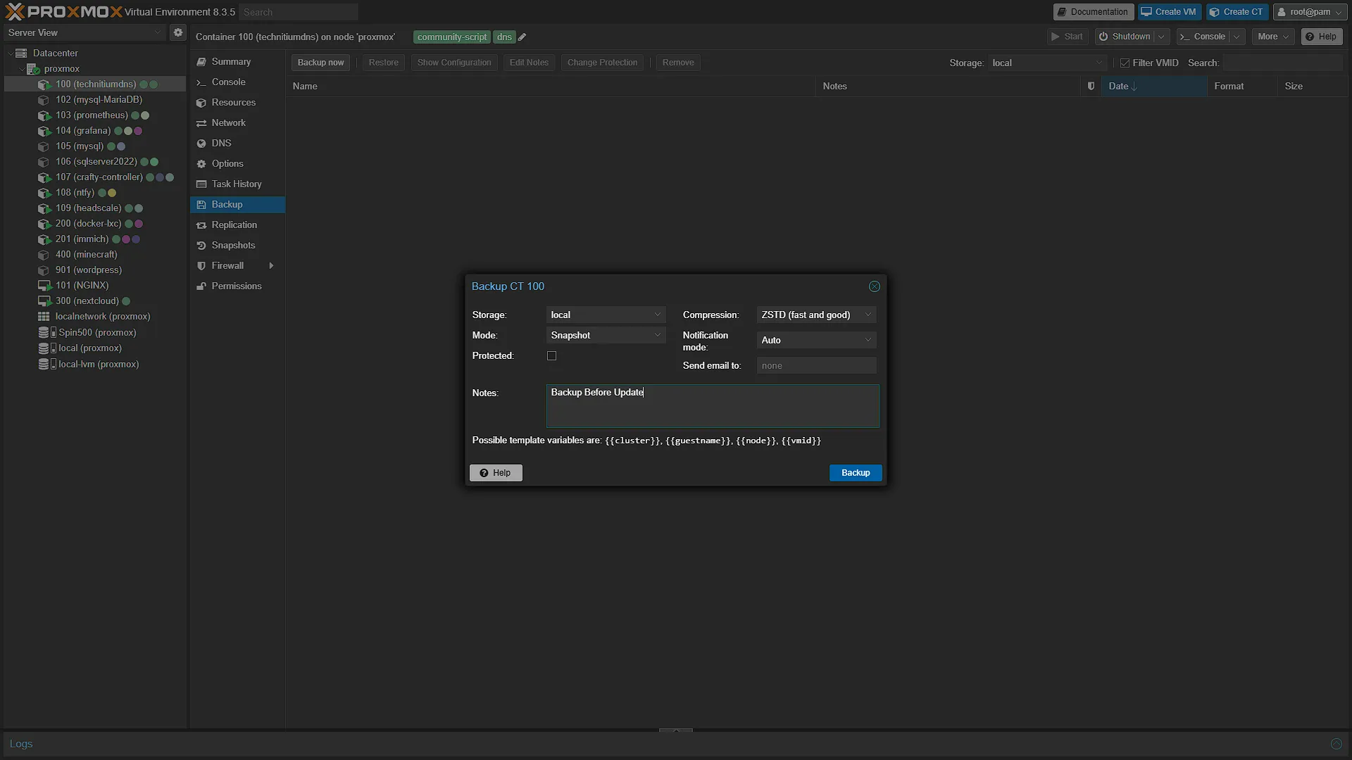The width and height of the screenshot is (1352, 760).
Task: Toggle the Filter VMID checkbox
Action: pyautogui.click(x=1125, y=63)
